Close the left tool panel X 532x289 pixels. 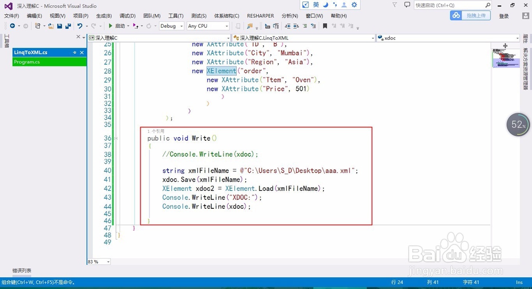[x=78, y=37]
